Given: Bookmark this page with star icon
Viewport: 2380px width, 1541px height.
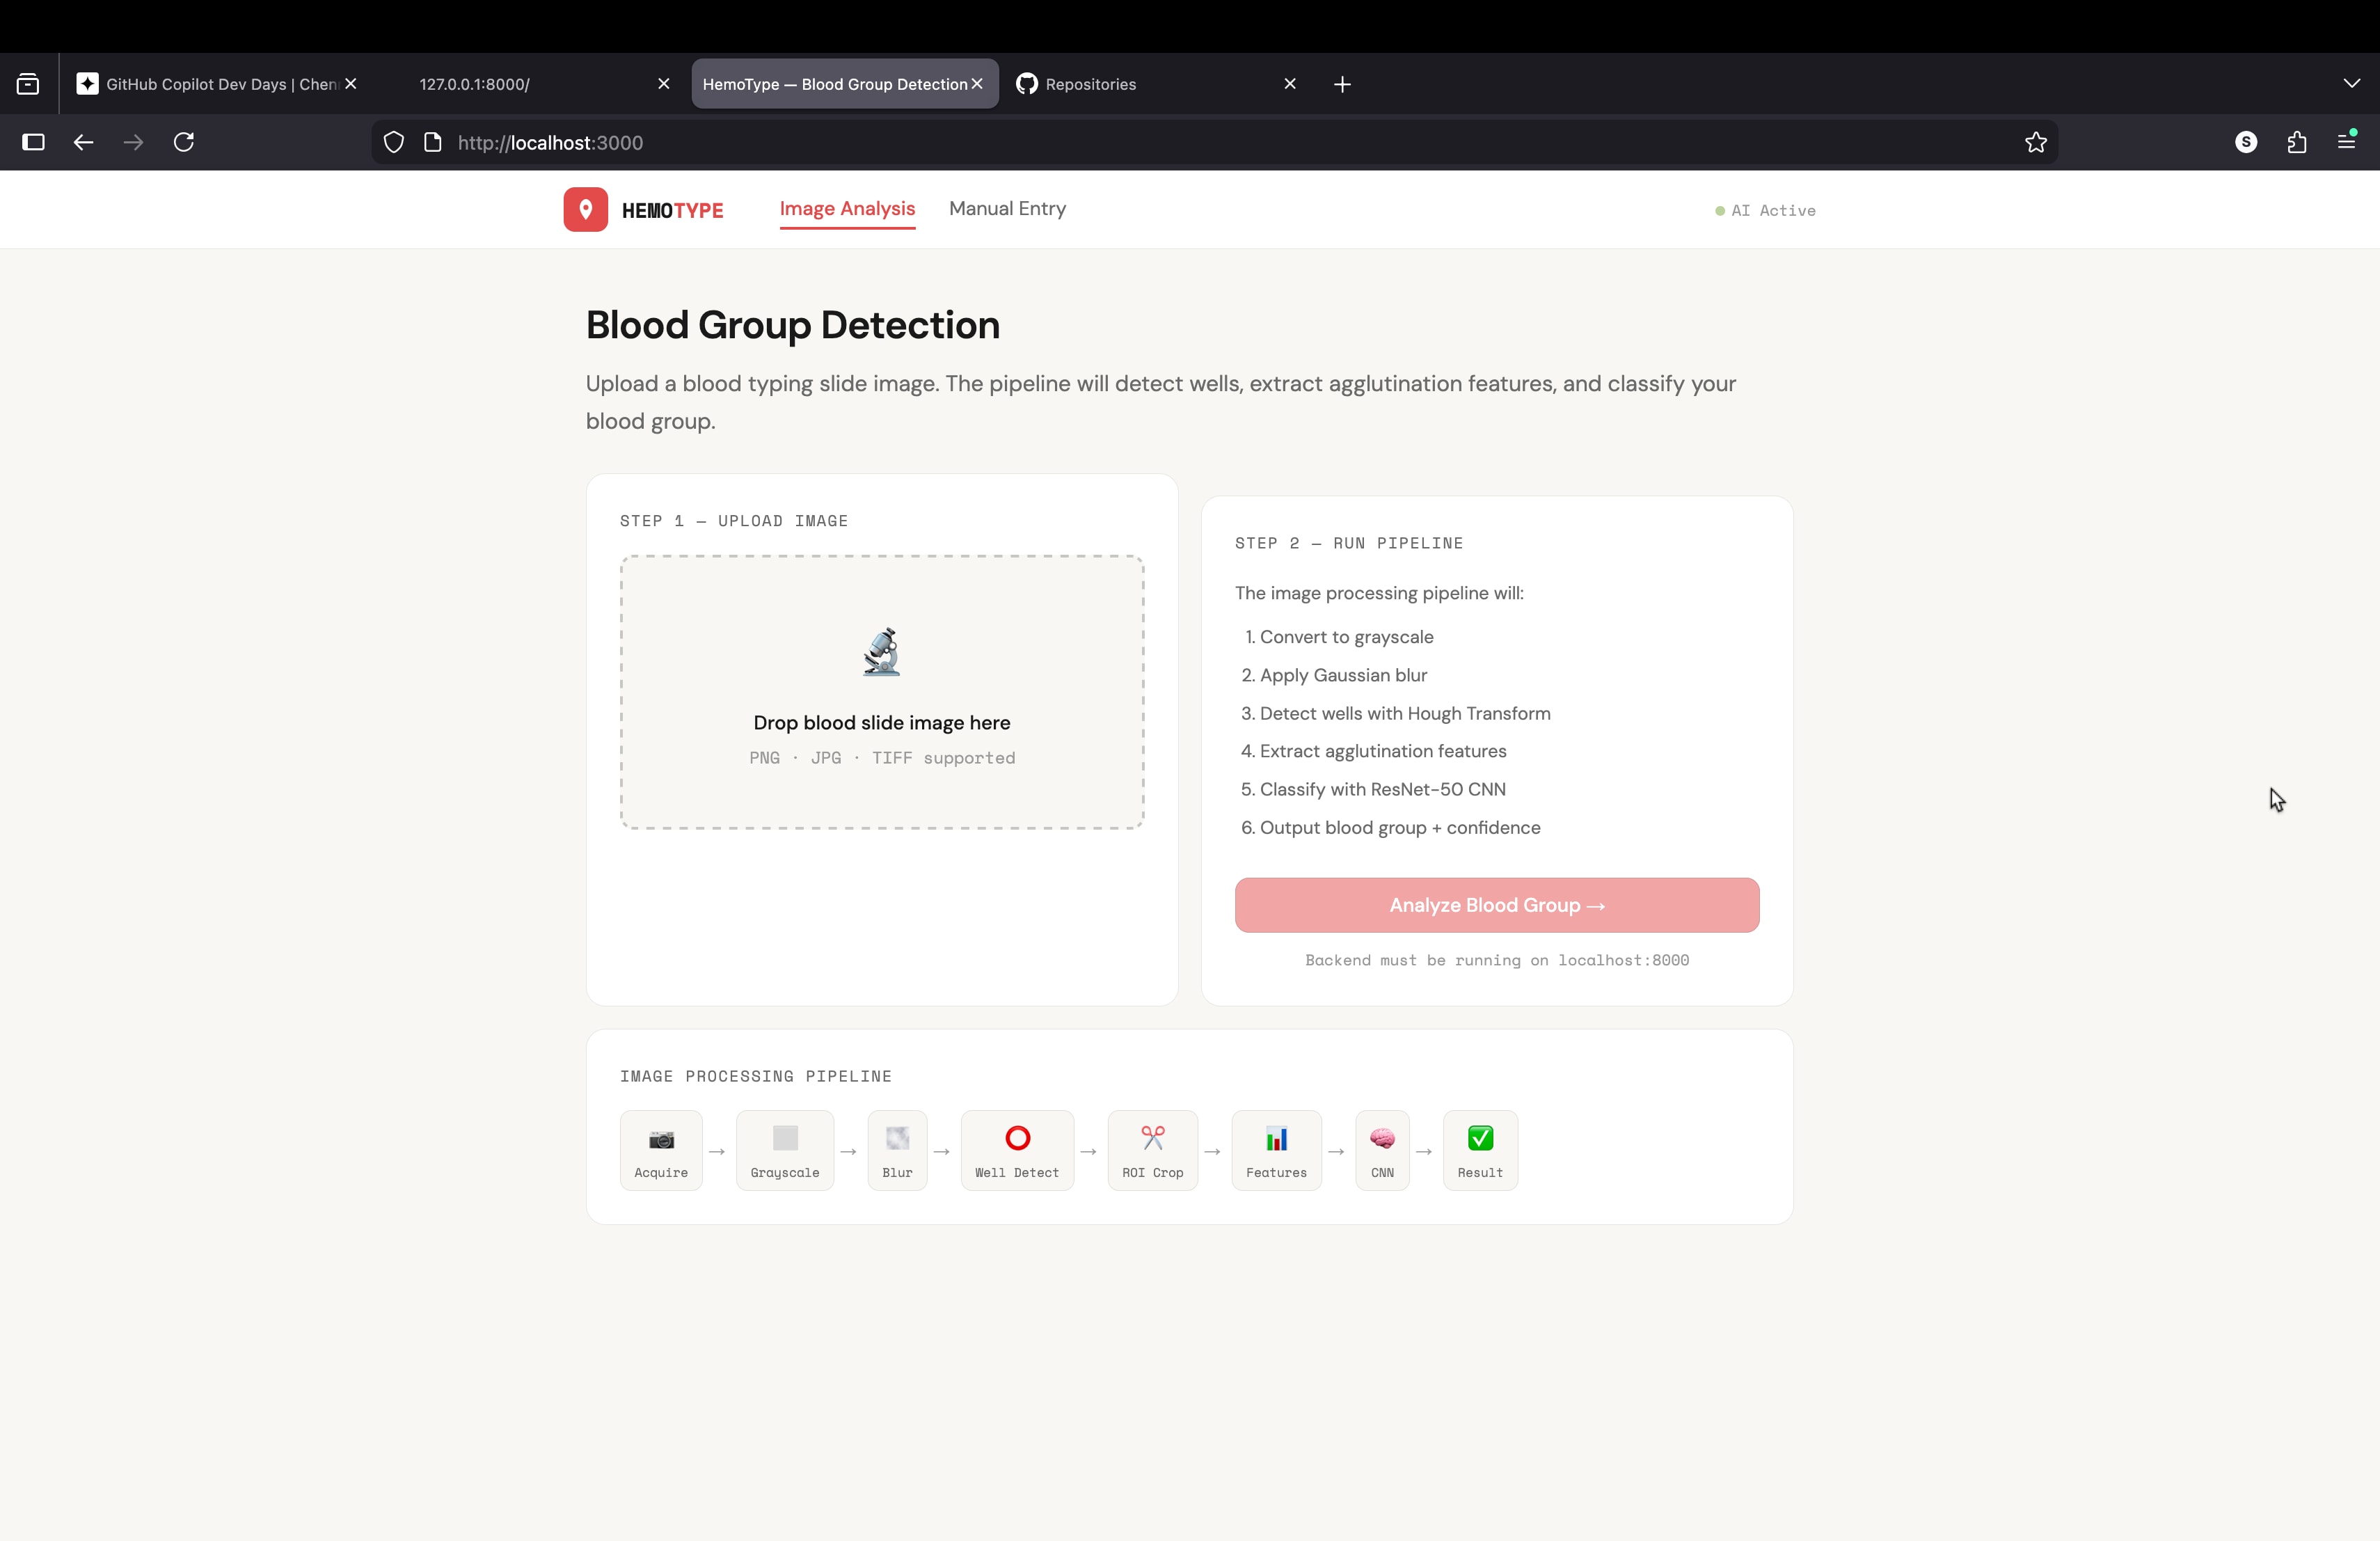Looking at the screenshot, I should [2035, 143].
